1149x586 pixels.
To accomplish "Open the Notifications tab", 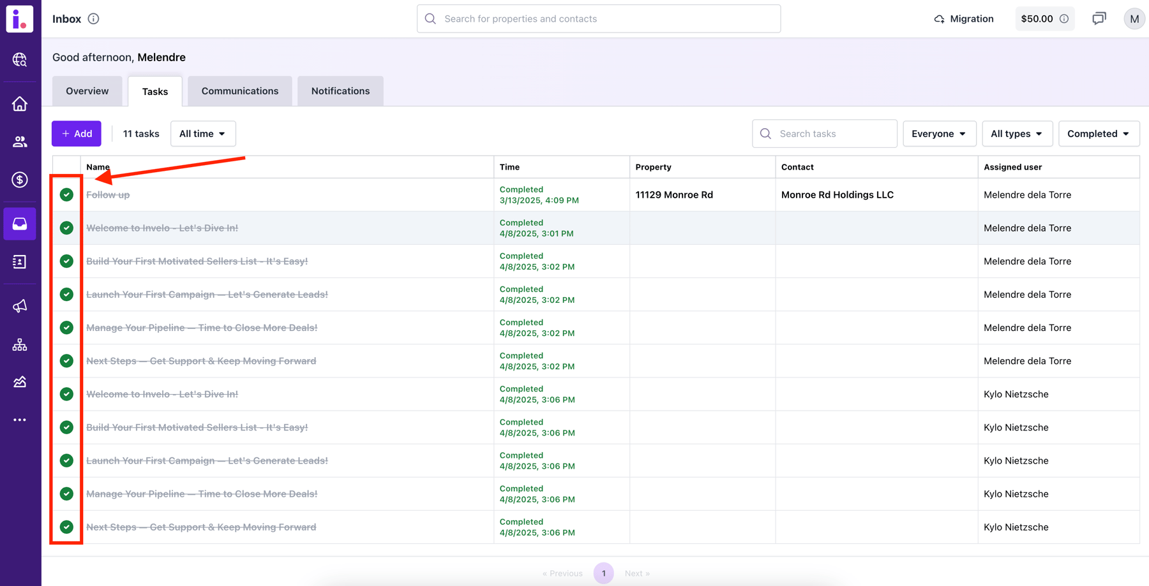I will point(340,91).
